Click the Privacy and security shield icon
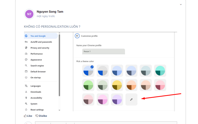Screen dimensions: 198x124 point(26,48)
